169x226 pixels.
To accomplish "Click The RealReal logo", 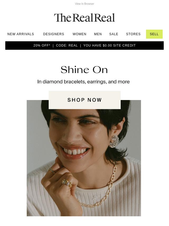I will [84, 18].
